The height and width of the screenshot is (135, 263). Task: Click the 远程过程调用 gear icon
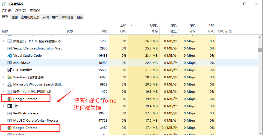tap(10, 92)
